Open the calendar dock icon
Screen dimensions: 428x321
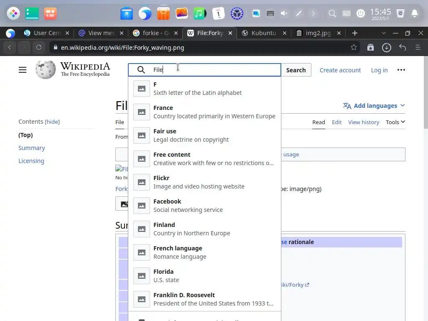tap(218, 13)
